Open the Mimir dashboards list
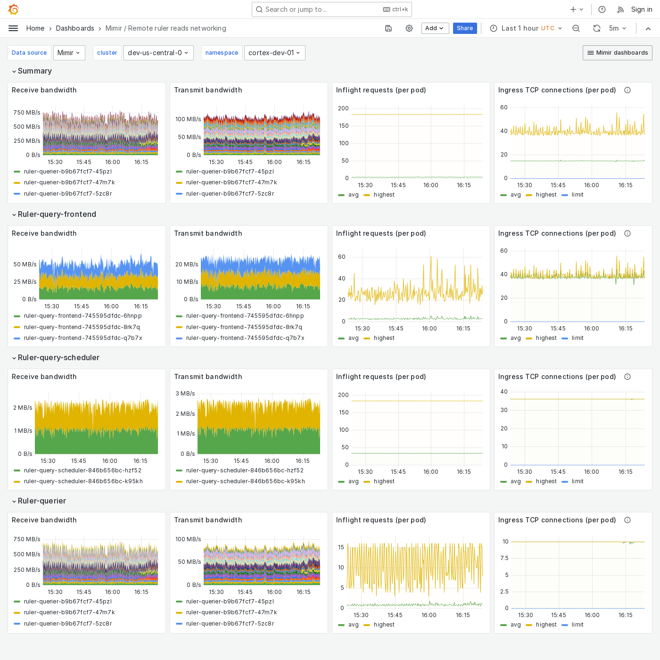The width and height of the screenshot is (660, 660). tap(617, 53)
